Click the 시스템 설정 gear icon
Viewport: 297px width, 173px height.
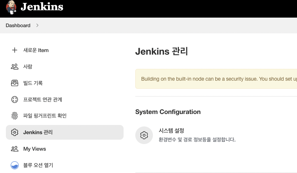(x=144, y=135)
